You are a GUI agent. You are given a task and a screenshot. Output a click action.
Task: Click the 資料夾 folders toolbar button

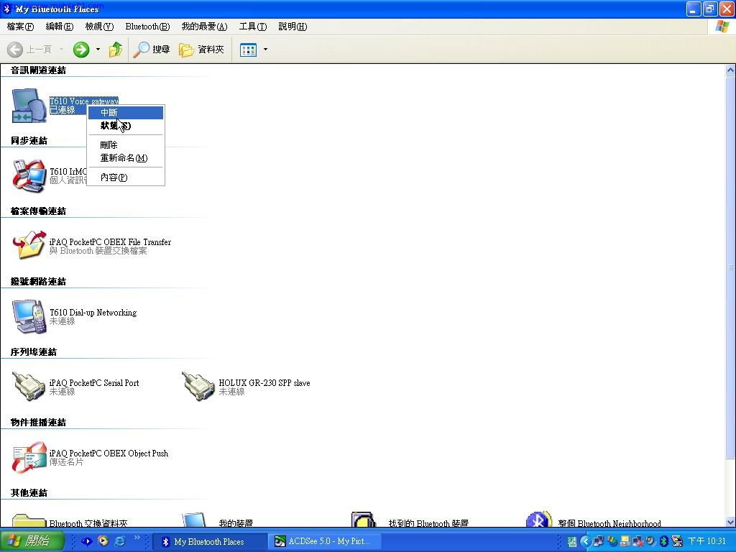pyautogui.click(x=201, y=50)
